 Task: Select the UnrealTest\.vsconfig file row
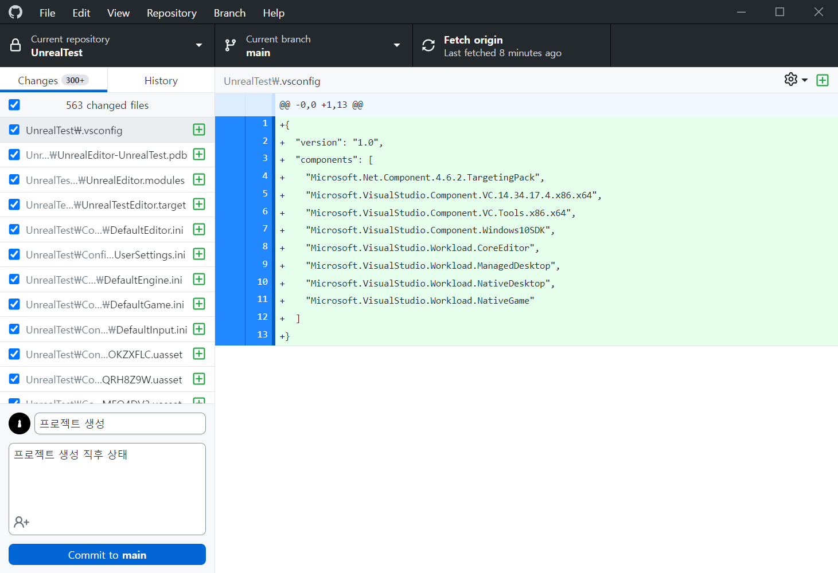107,130
